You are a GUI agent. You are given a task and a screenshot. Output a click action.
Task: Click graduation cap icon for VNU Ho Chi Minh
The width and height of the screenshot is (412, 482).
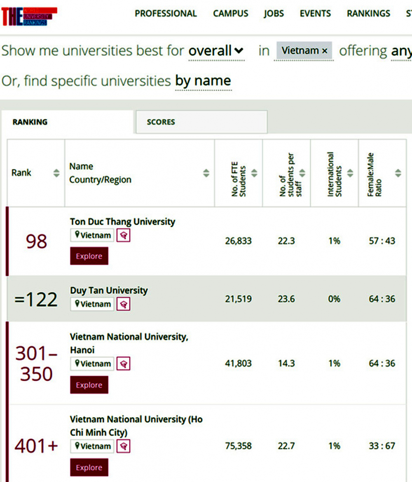(123, 446)
